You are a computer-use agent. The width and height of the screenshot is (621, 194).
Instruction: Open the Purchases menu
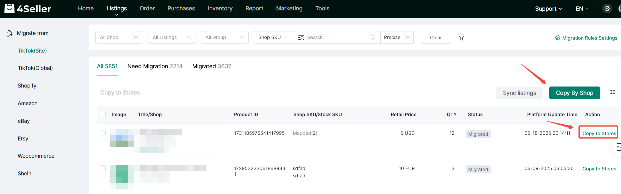click(181, 8)
